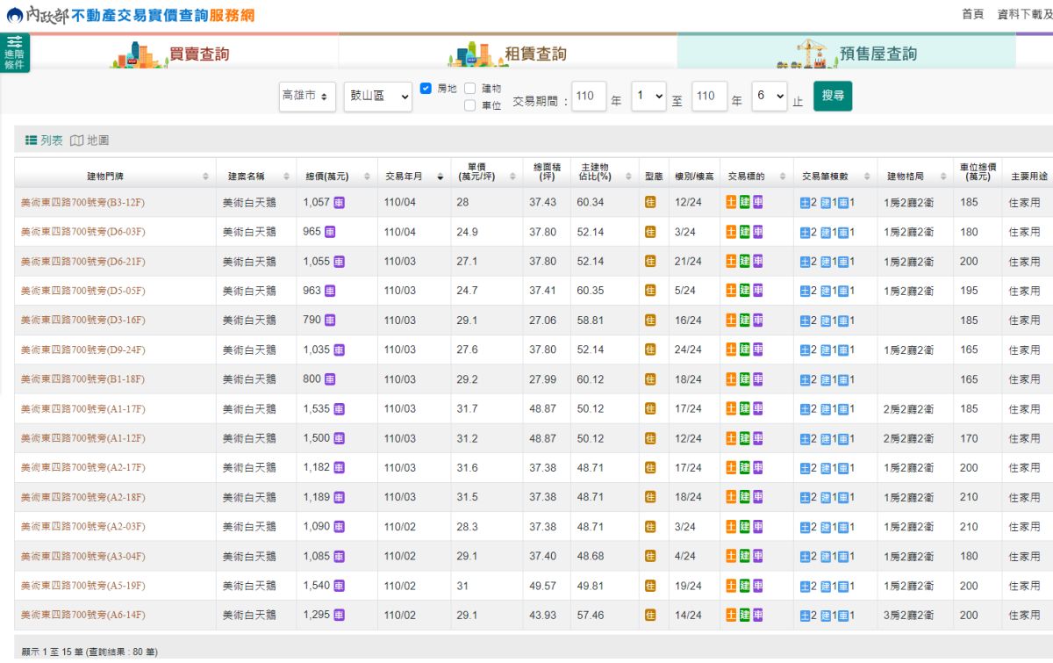Screen dimensions: 1053x663
Task: Click the first 110 year input field
Action: point(589,95)
